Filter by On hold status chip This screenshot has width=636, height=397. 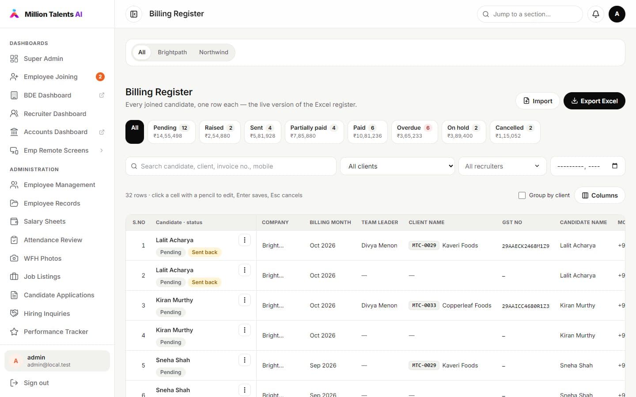pyautogui.click(x=464, y=132)
